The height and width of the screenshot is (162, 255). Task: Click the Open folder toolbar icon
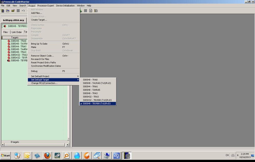pyautogui.click(x=13, y=11)
